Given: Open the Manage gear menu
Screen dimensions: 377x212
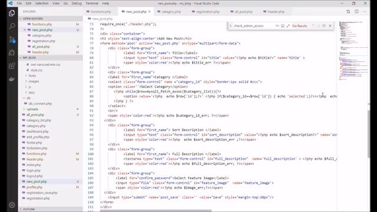Looking at the screenshot, I should point(12,205).
